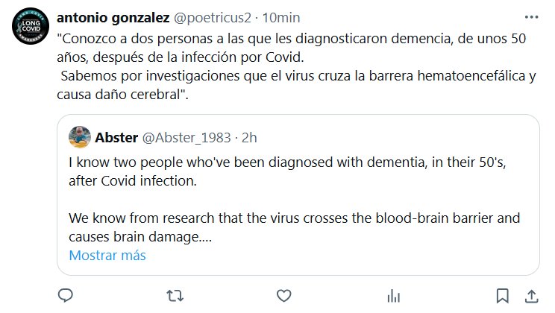
Task: Open the quoted tweet via the 2h timestamp
Action: click(x=250, y=137)
